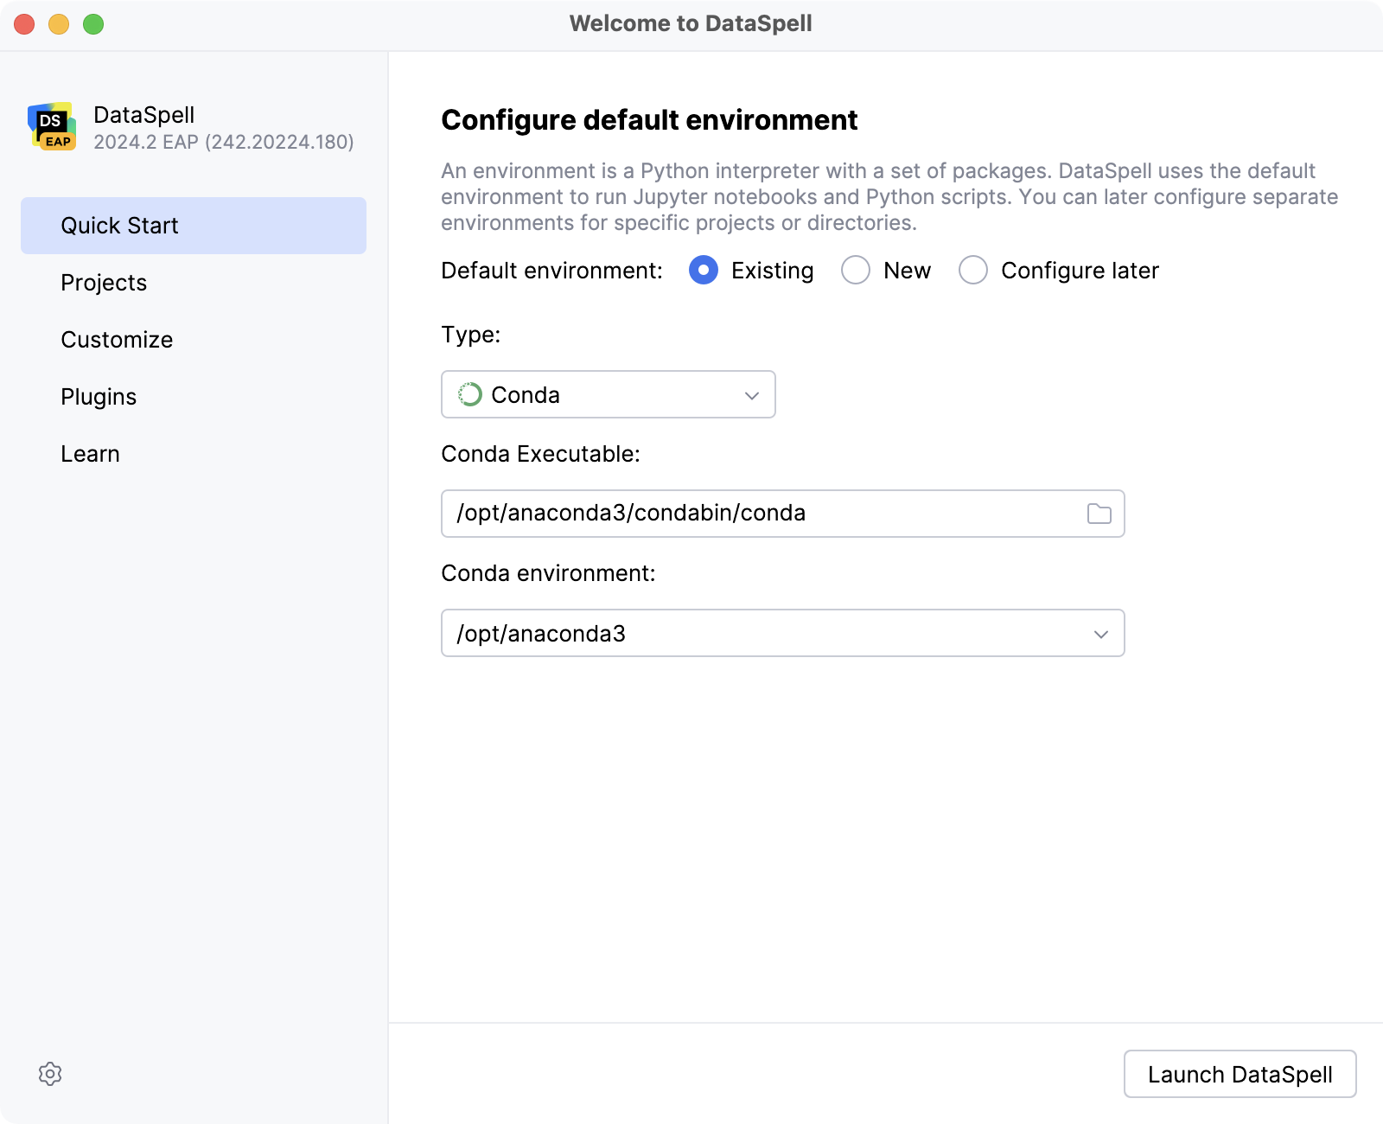Open the Type dropdown showing Conda

click(608, 395)
